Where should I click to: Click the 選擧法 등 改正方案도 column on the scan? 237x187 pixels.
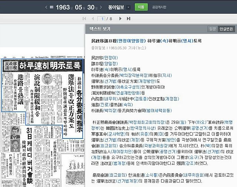pos(71,101)
